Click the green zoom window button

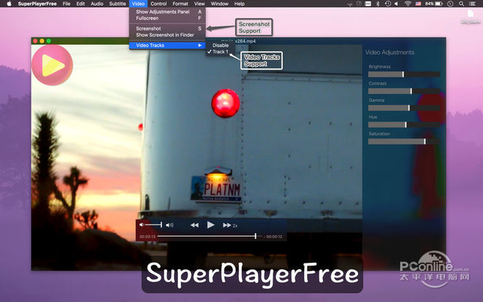coord(48,41)
